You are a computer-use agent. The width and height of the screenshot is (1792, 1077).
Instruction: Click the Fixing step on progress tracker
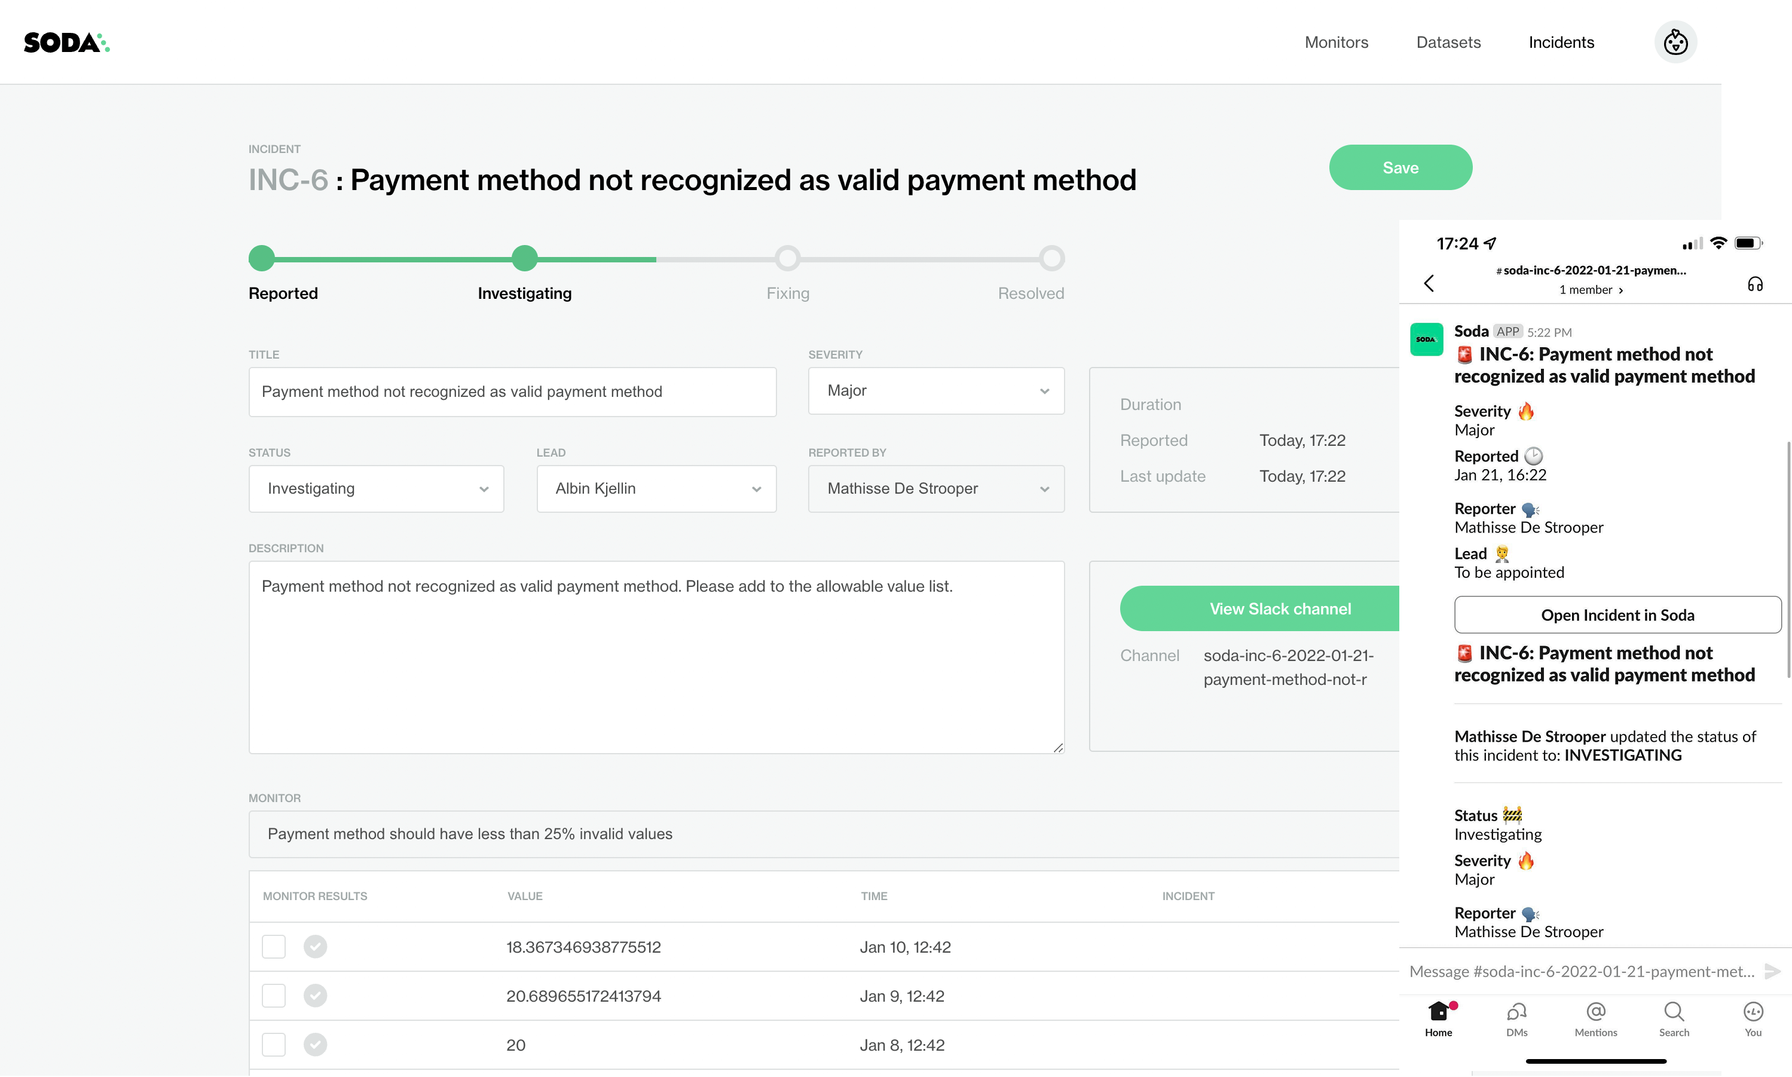(787, 258)
